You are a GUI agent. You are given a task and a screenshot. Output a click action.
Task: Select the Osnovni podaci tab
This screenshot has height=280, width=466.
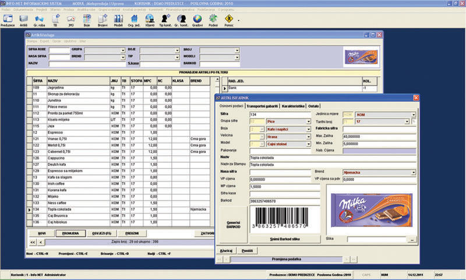click(231, 106)
